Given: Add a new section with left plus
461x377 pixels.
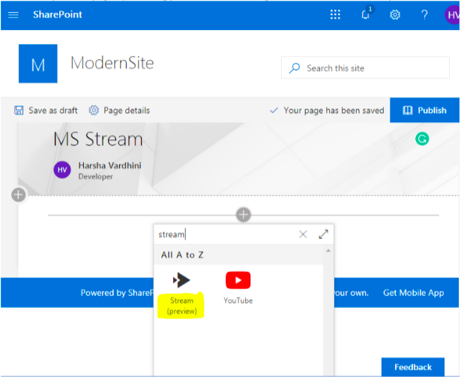Looking at the screenshot, I should [x=19, y=195].
